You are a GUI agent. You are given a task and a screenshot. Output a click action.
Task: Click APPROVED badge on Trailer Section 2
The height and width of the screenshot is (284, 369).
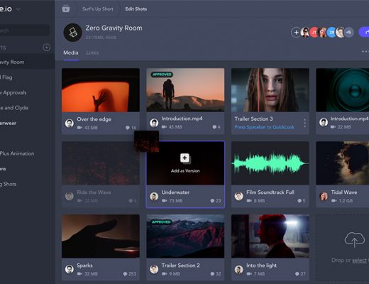tap(161, 222)
